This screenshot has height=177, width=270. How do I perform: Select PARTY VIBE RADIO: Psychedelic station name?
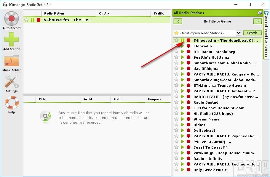(x=226, y=136)
